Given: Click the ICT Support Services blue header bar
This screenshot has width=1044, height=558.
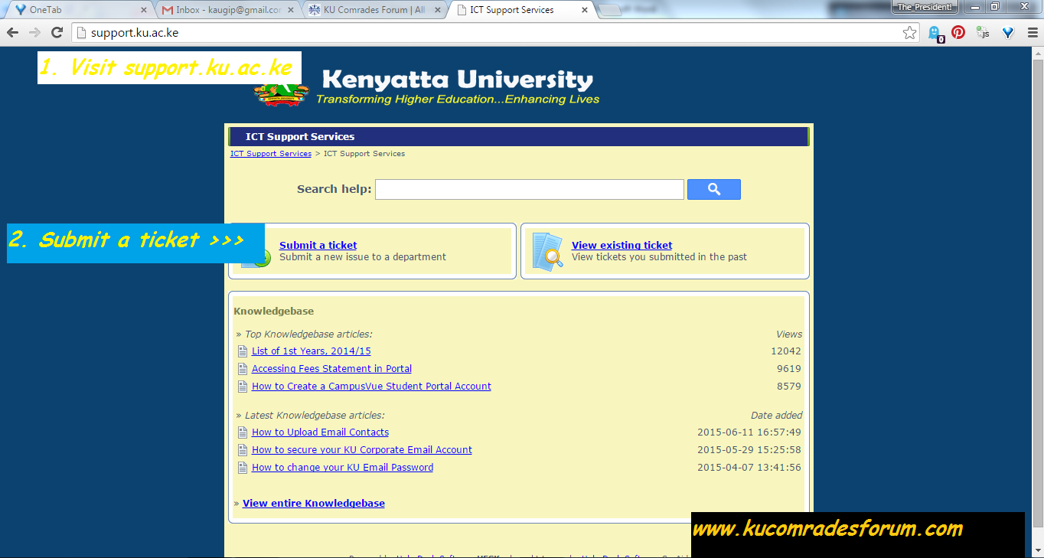Looking at the screenshot, I should coord(518,137).
